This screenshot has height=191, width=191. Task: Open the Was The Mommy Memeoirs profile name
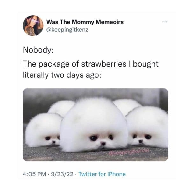85,22
